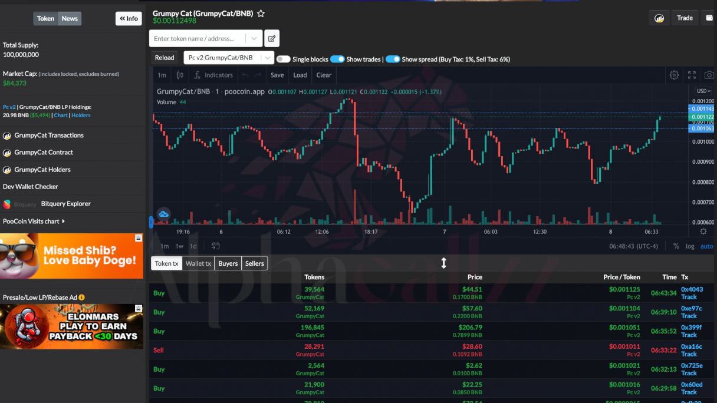This screenshot has height=403, width=717.
Task: Click the window icon right of Trade
Action: (709, 18)
